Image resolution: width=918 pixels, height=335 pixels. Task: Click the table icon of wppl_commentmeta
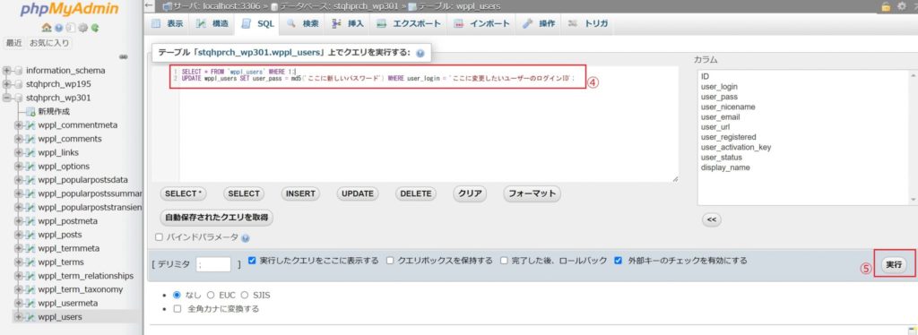coord(30,125)
